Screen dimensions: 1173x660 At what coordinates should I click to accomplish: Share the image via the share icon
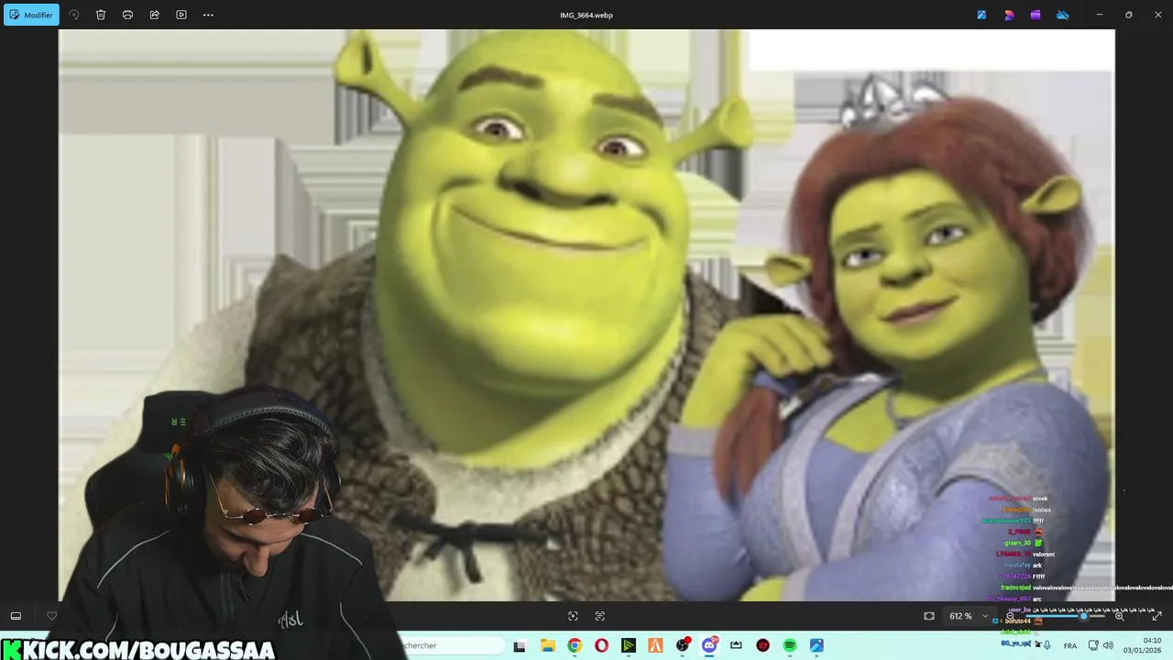(x=154, y=15)
